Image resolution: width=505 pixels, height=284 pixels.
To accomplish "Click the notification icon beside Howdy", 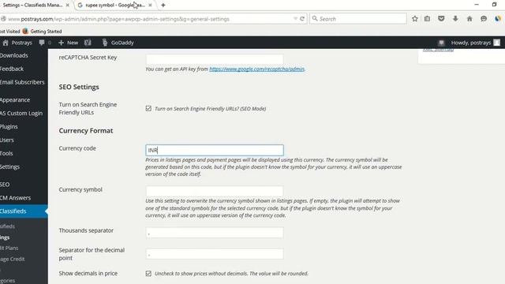I will 441,43.
